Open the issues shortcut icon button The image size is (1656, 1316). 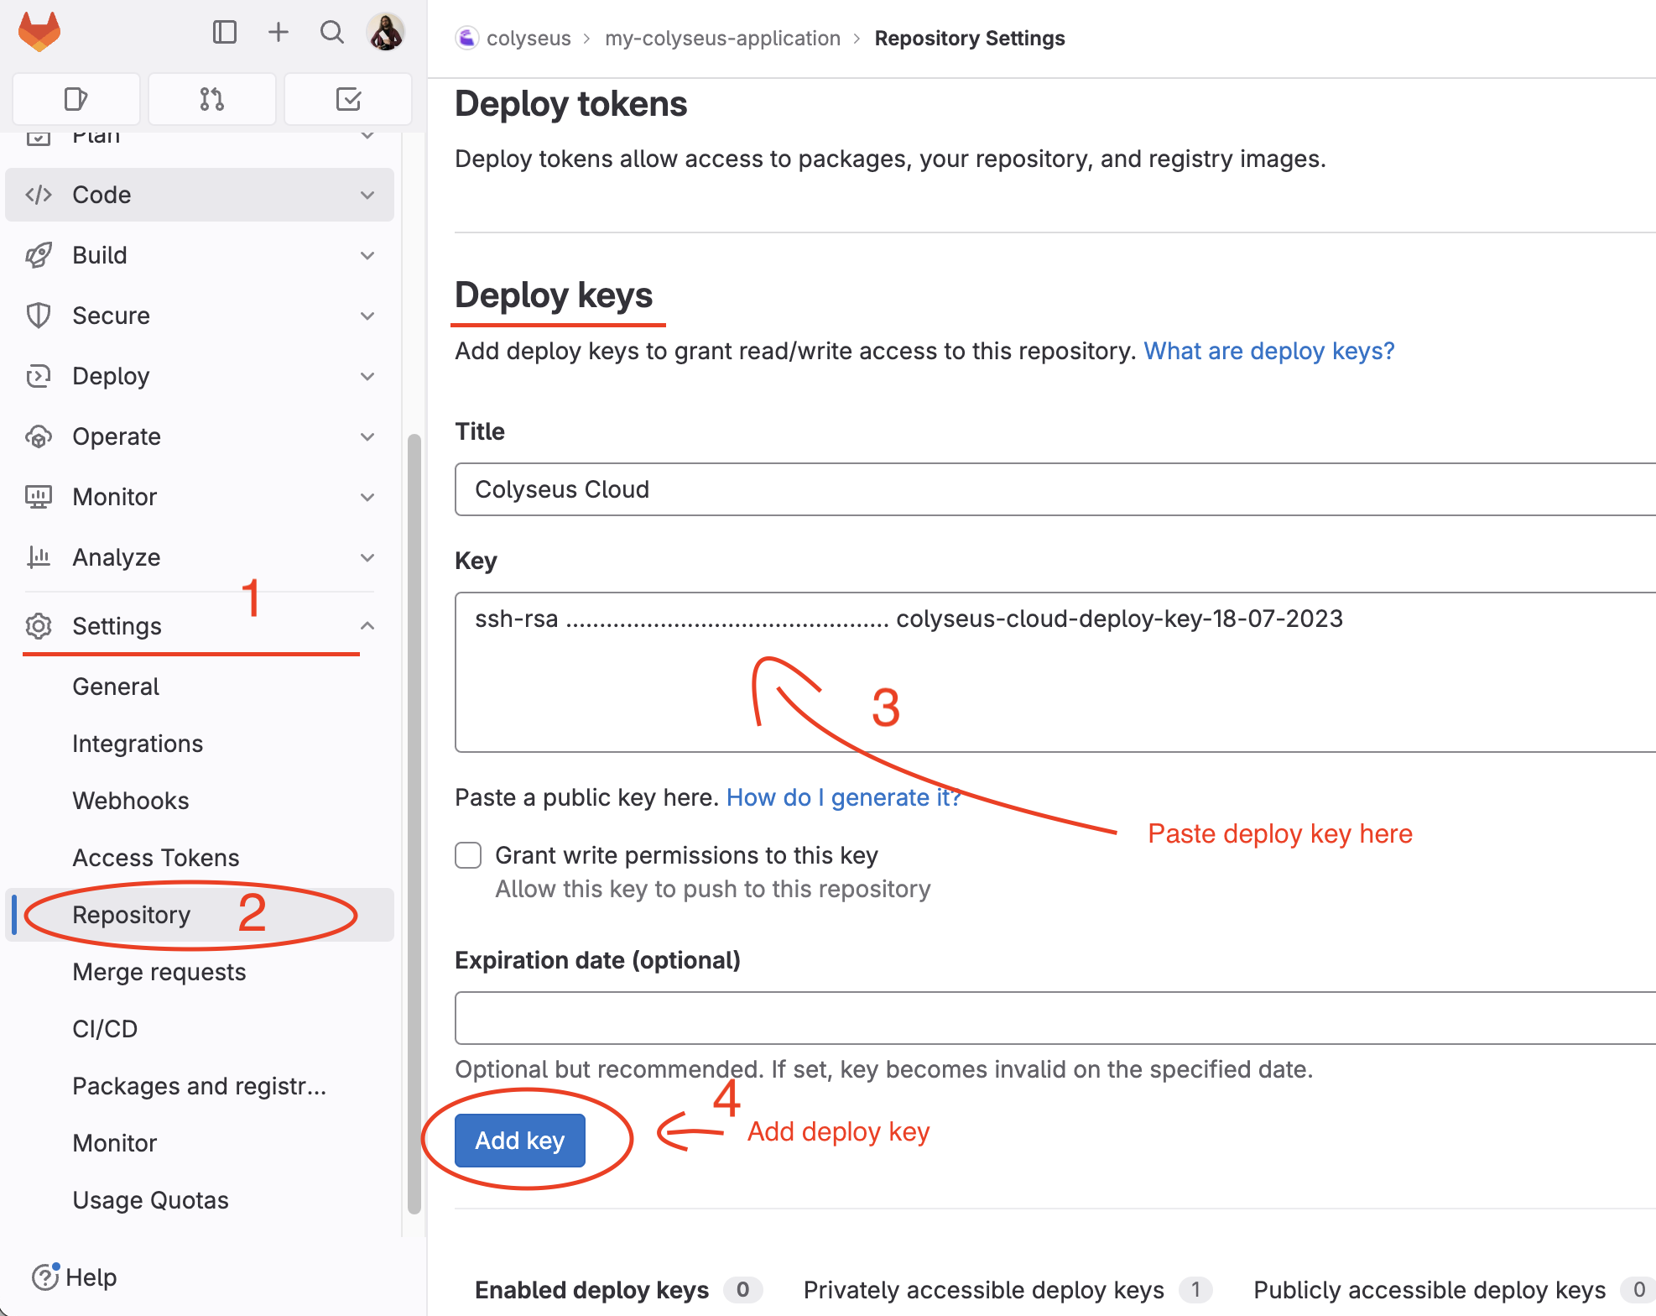tap(76, 99)
